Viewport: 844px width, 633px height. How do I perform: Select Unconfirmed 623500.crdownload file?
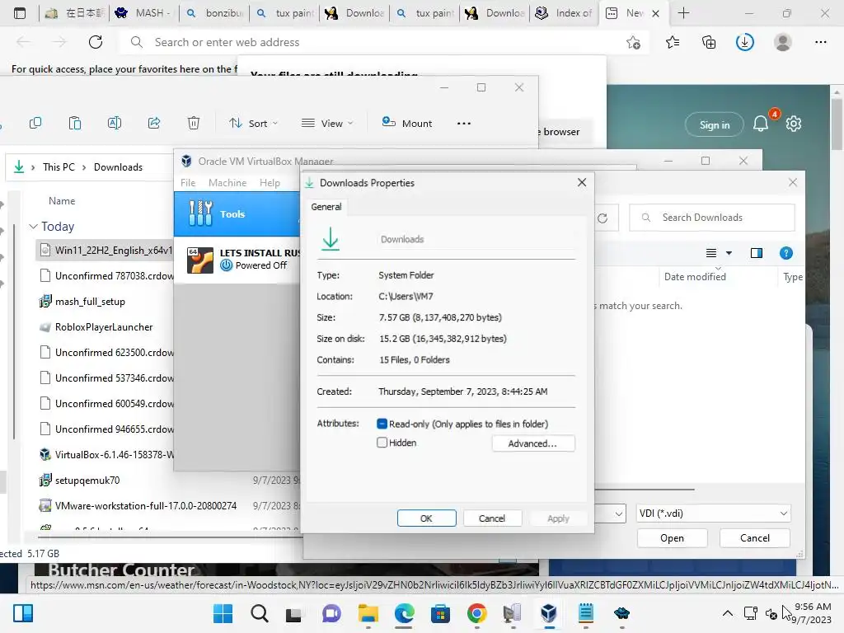tap(106, 353)
